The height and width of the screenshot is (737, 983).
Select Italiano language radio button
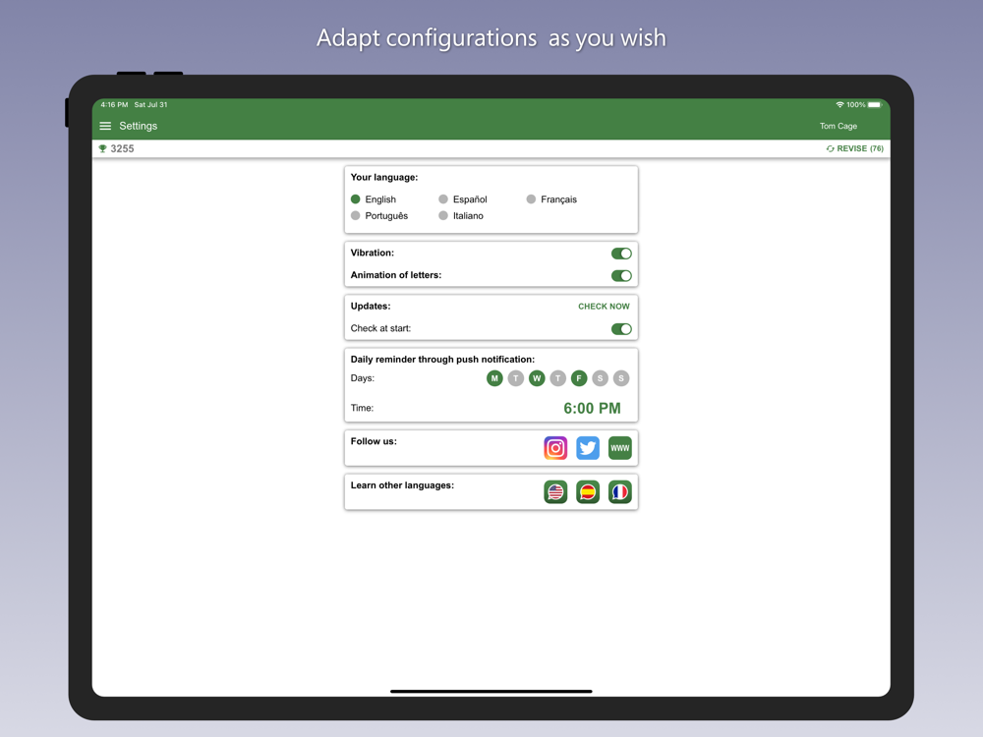click(x=443, y=215)
